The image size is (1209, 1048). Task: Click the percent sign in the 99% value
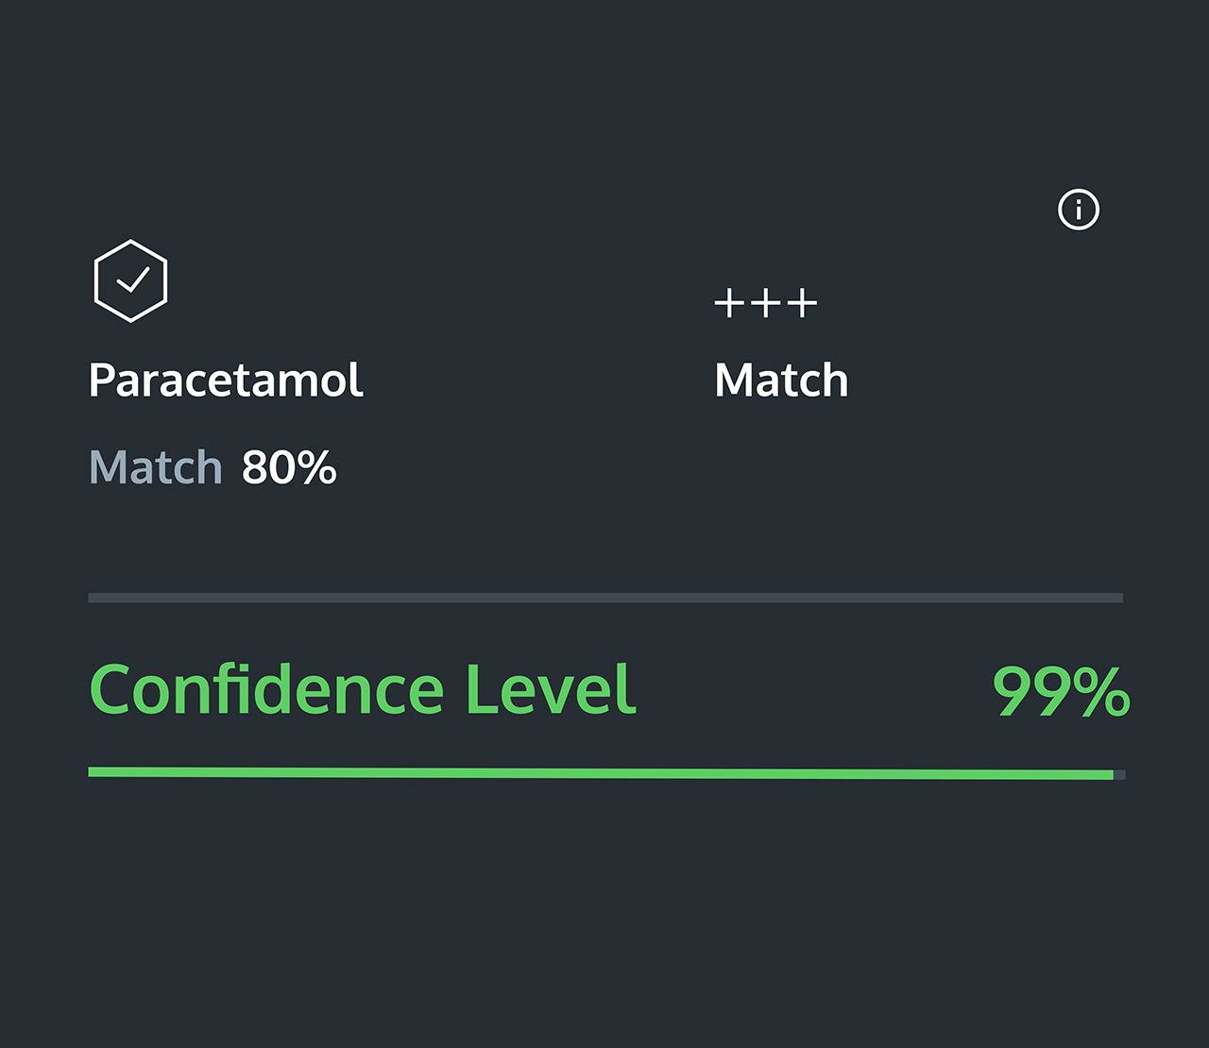1100,692
